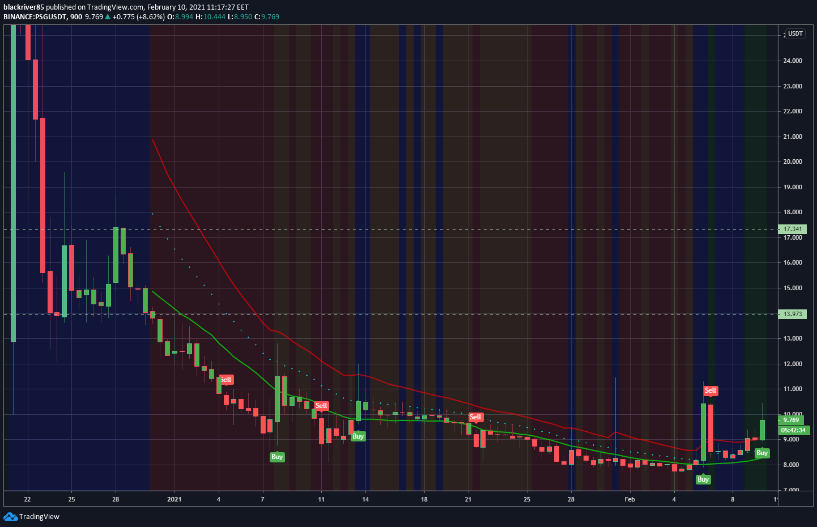Click the 21.000 price axis label
The width and height of the screenshot is (817, 527).
tap(793, 137)
